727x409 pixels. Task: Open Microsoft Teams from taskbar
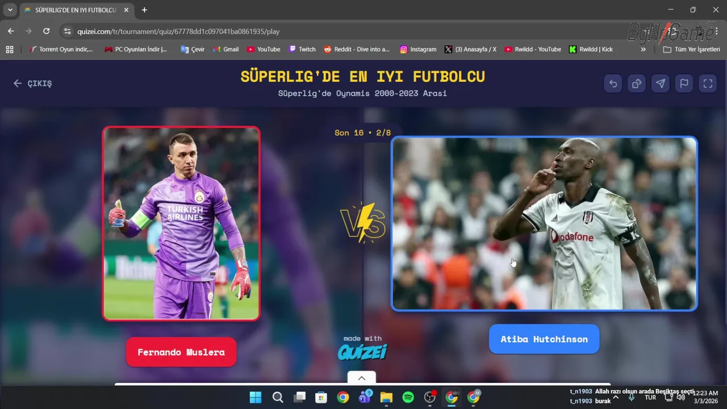365,397
